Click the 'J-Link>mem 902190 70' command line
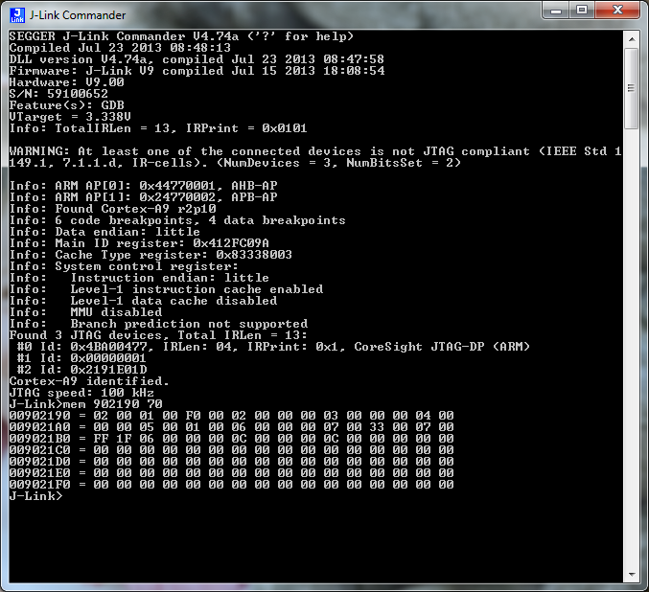The width and height of the screenshot is (649, 592). coord(85,404)
